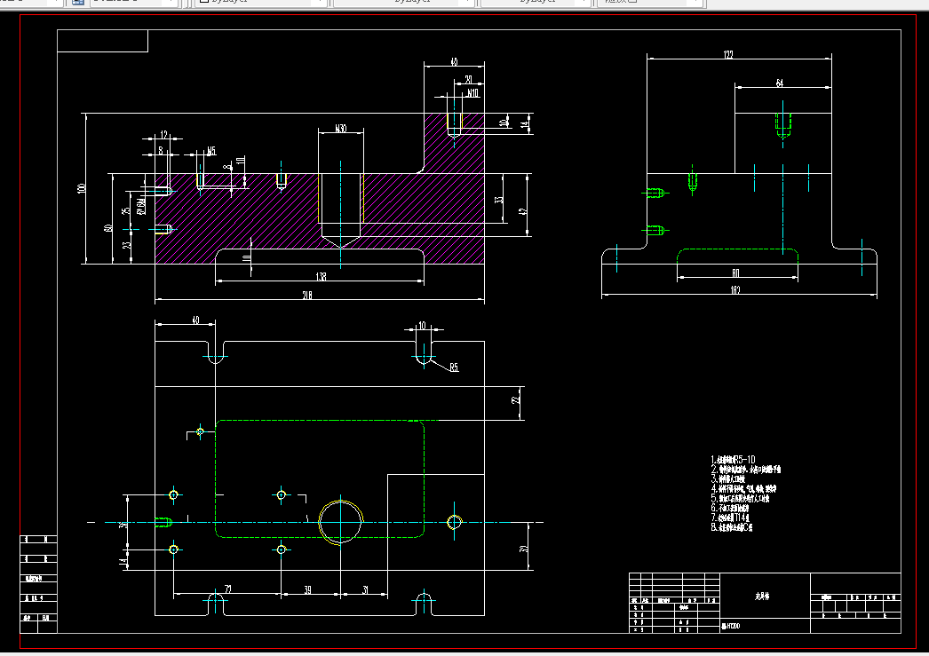Pick the green dashed slot in side view

point(738,249)
